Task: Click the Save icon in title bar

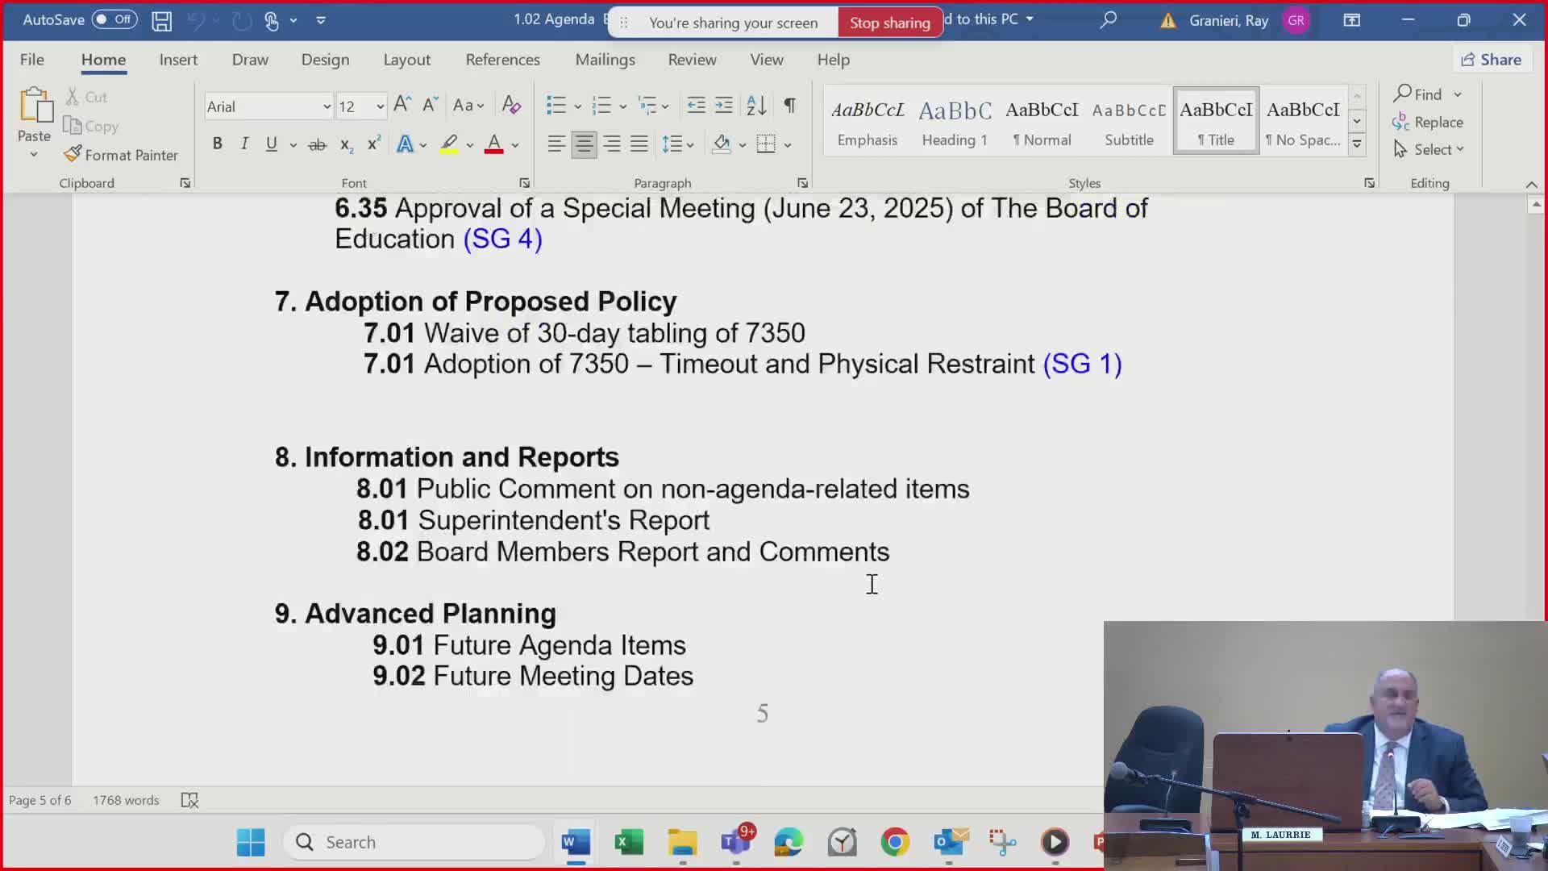Action: tap(162, 20)
